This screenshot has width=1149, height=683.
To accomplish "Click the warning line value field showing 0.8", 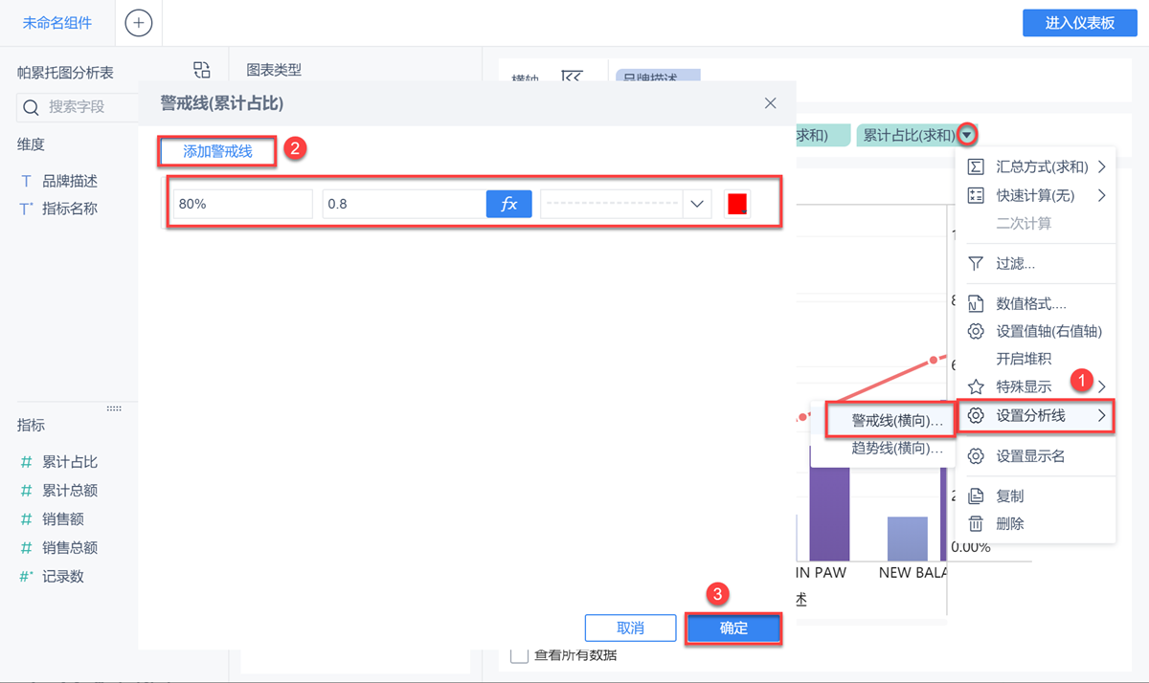I will 404,204.
